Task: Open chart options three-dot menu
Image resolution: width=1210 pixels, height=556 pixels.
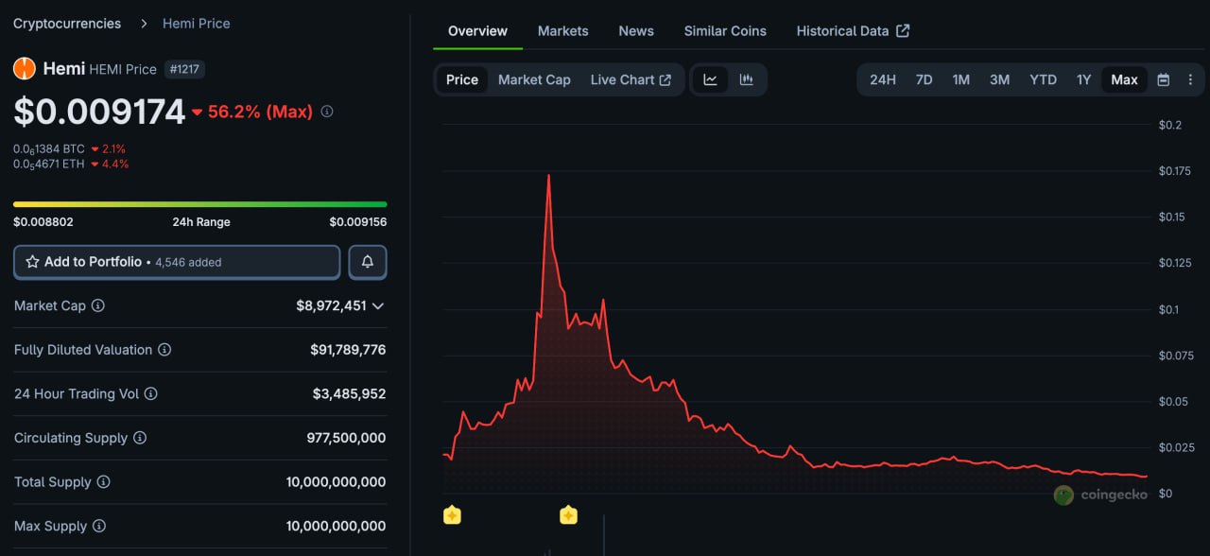Action: 1190,79
